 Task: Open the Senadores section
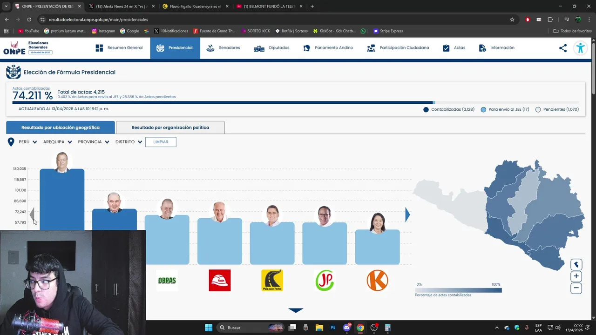[x=223, y=48]
